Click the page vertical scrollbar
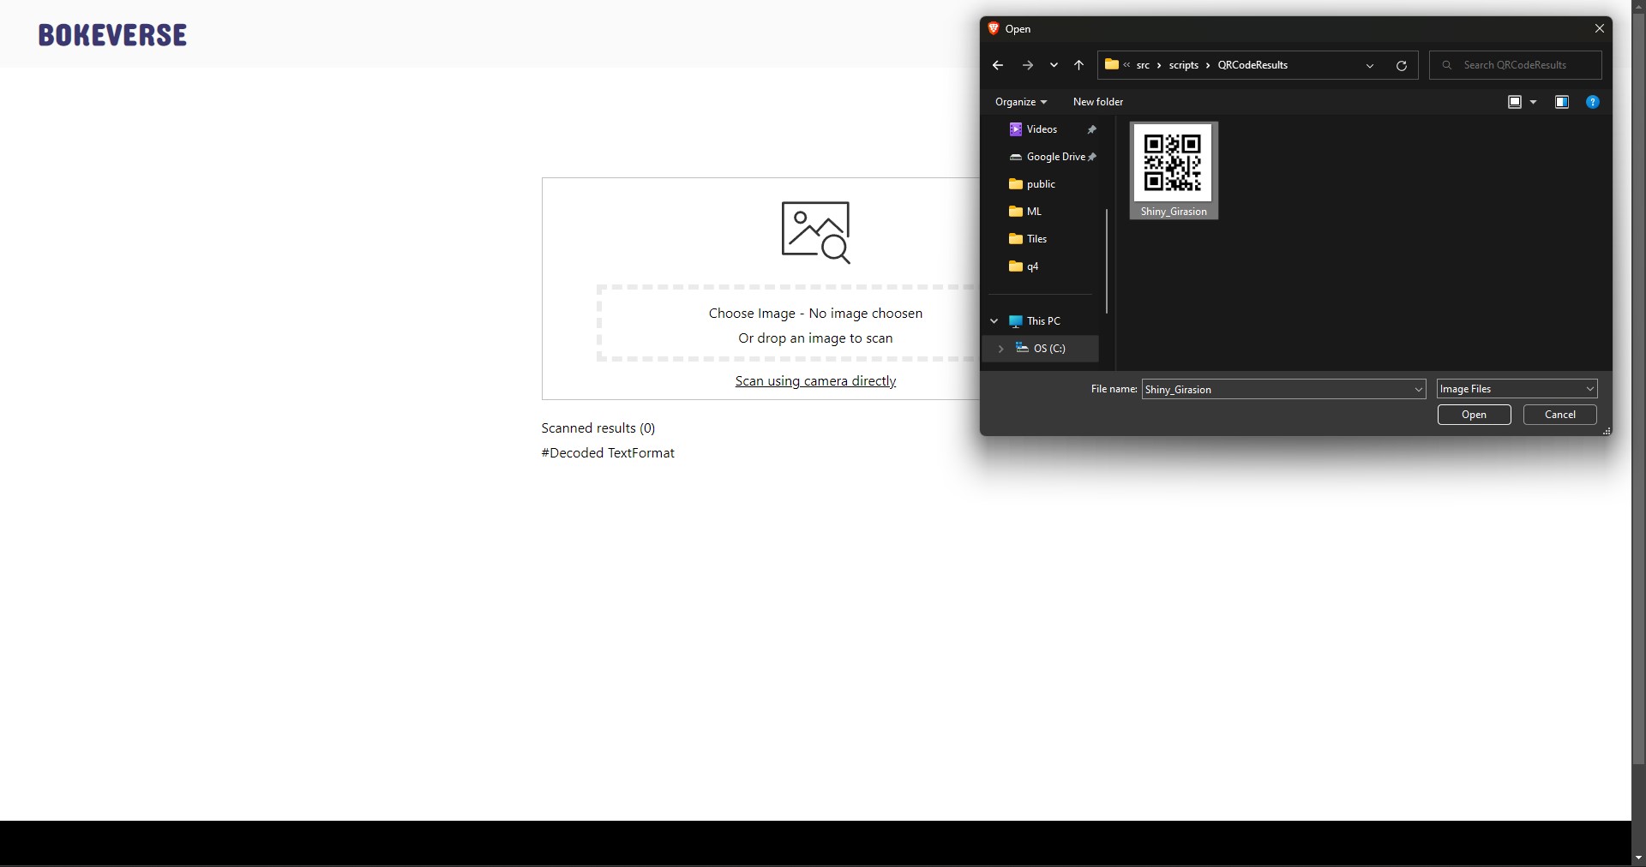This screenshot has width=1646, height=867. (x=1638, y=390)
